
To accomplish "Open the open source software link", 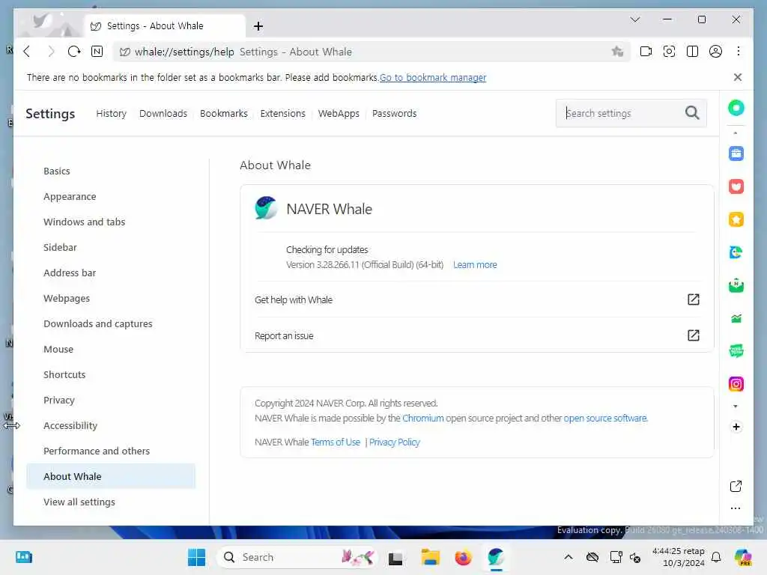I will (x=604, y=418).
